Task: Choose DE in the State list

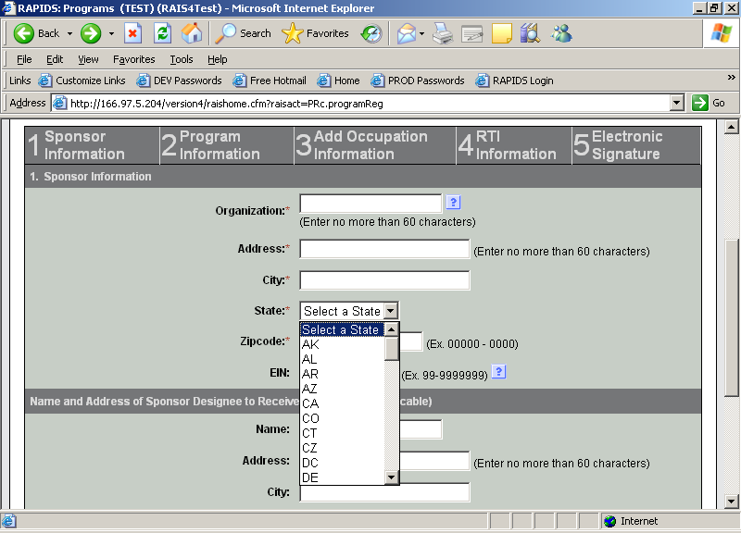Action: (343, 477)
